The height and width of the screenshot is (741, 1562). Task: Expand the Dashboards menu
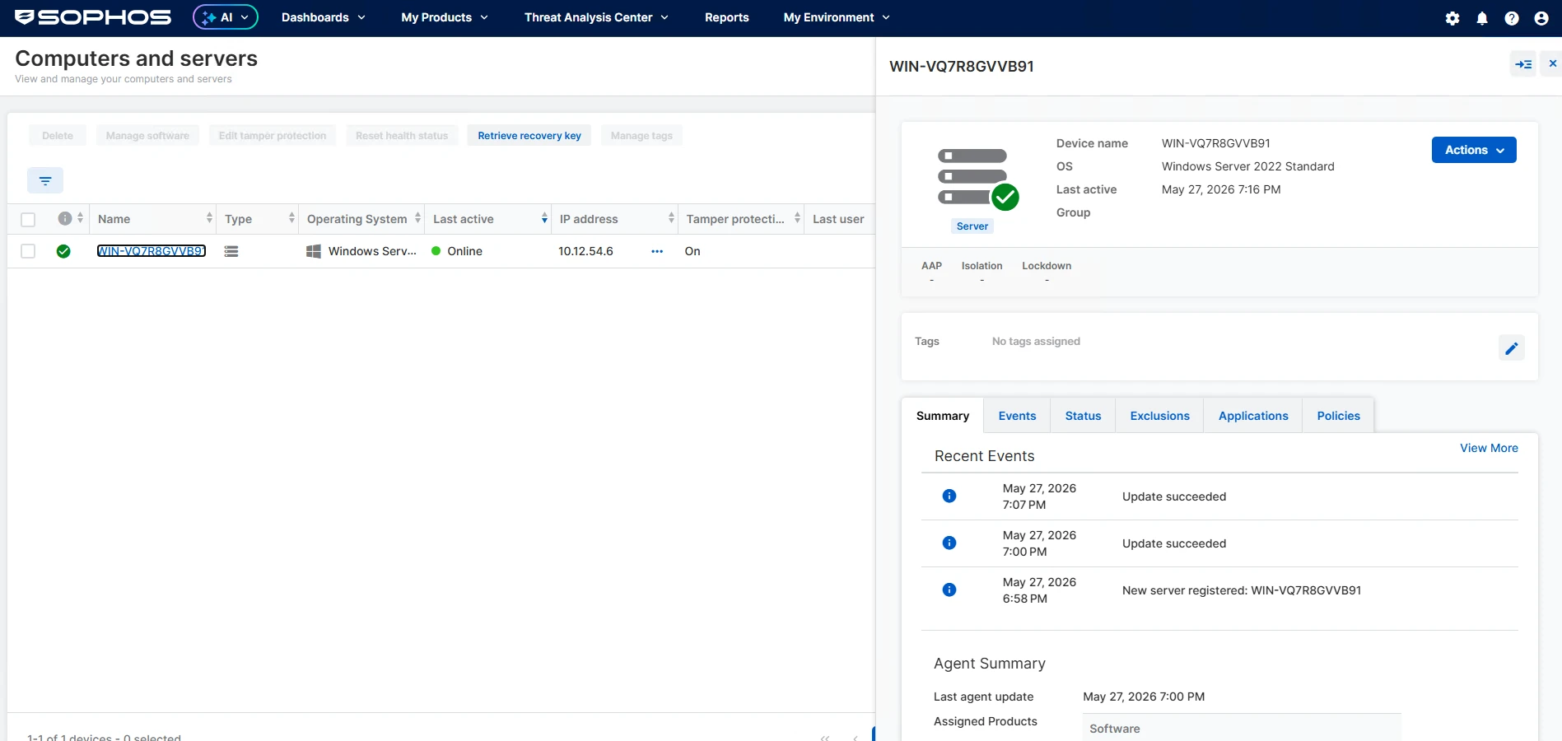[323, 17]
